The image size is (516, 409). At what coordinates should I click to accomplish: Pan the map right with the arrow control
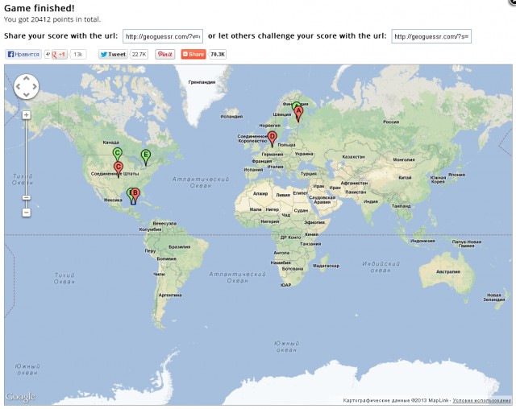35,87
